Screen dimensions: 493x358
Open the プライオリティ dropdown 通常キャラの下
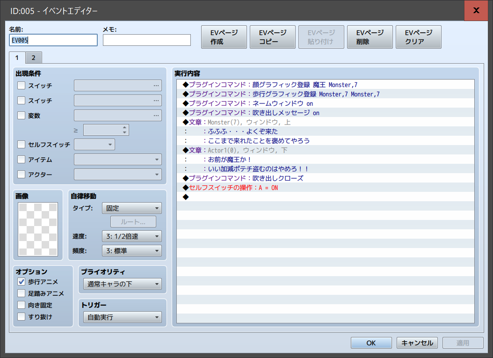[122, 284]
